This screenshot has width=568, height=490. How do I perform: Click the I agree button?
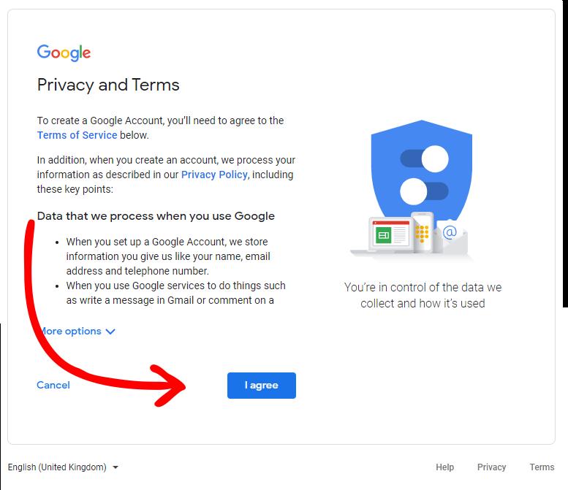pyautogui.click(x=262, y=386)
